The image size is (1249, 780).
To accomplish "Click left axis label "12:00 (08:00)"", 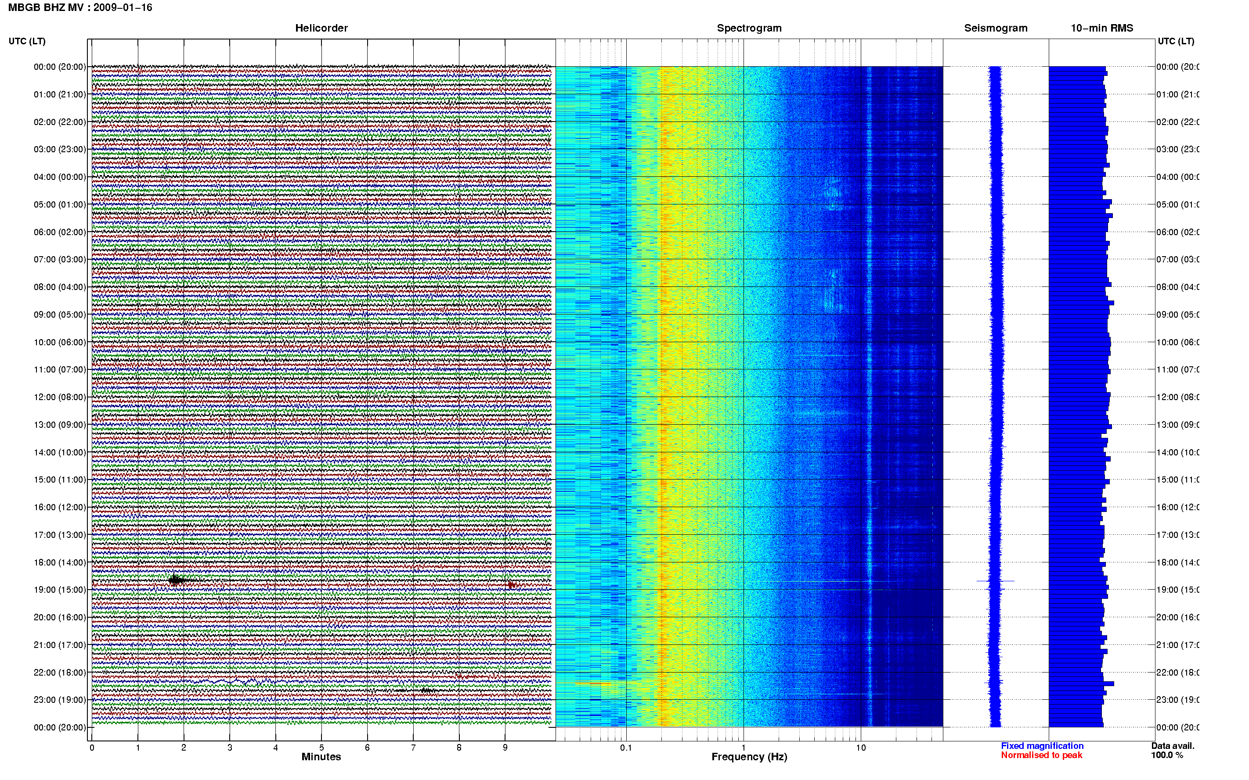I will pos(60,397).
